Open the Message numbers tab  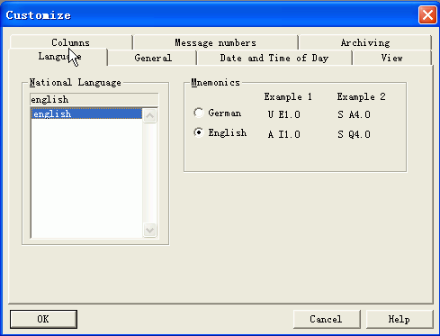(215, 42)
